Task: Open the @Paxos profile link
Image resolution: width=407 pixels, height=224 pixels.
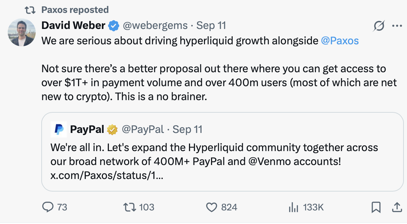Action: (x=340, y=40)
